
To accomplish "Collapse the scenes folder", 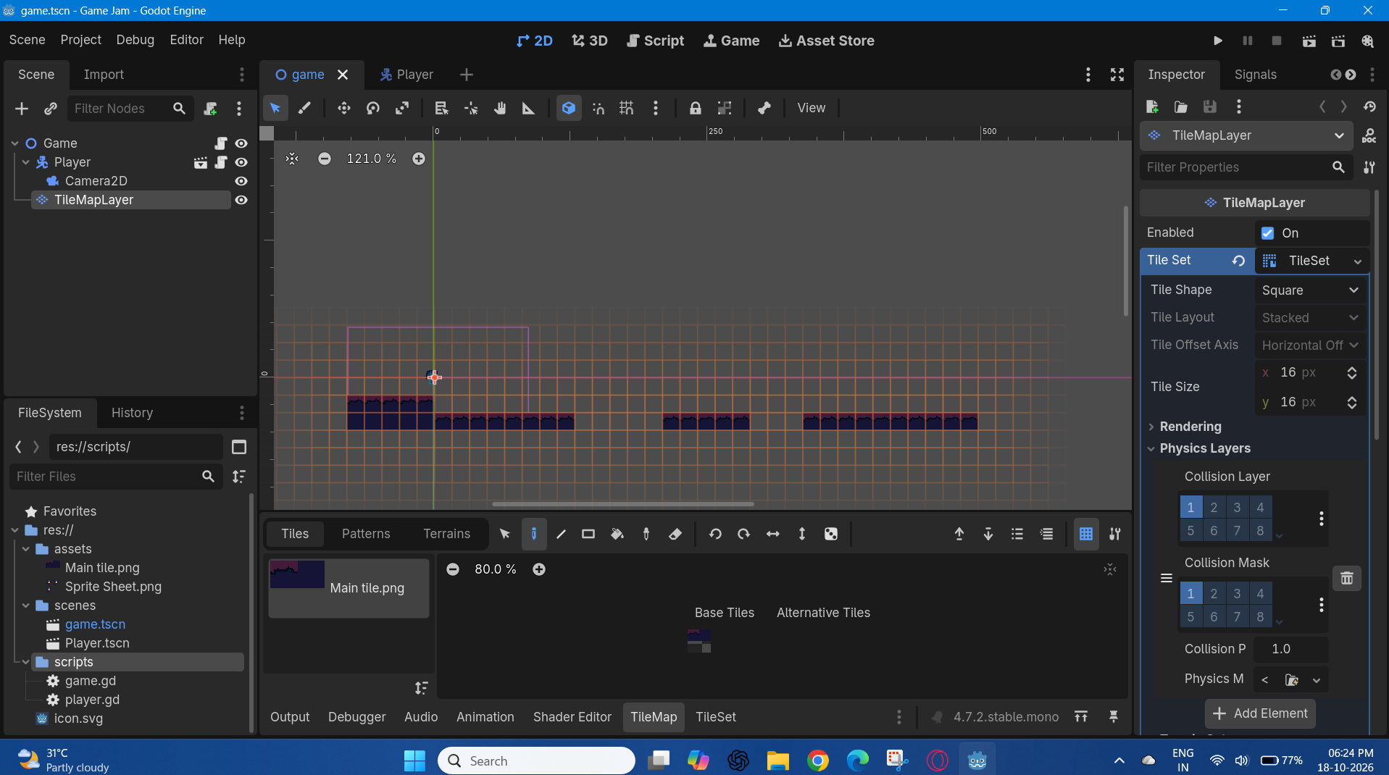I will click(x=26, y=606).
